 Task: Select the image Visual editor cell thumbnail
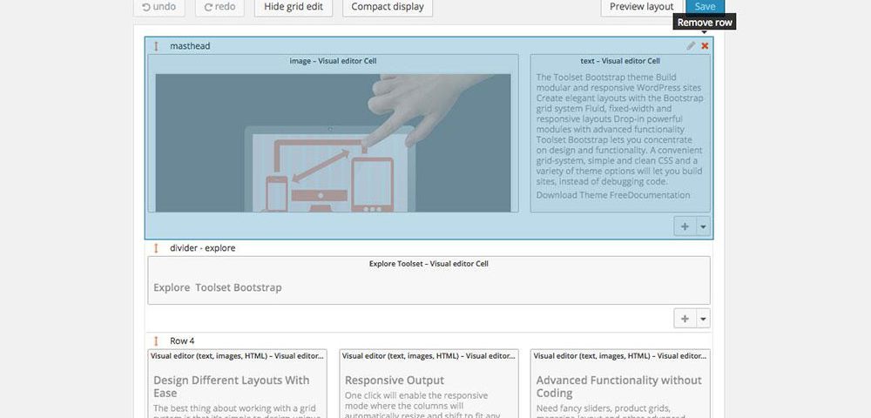pyautogui.click(x=333, y=142)
